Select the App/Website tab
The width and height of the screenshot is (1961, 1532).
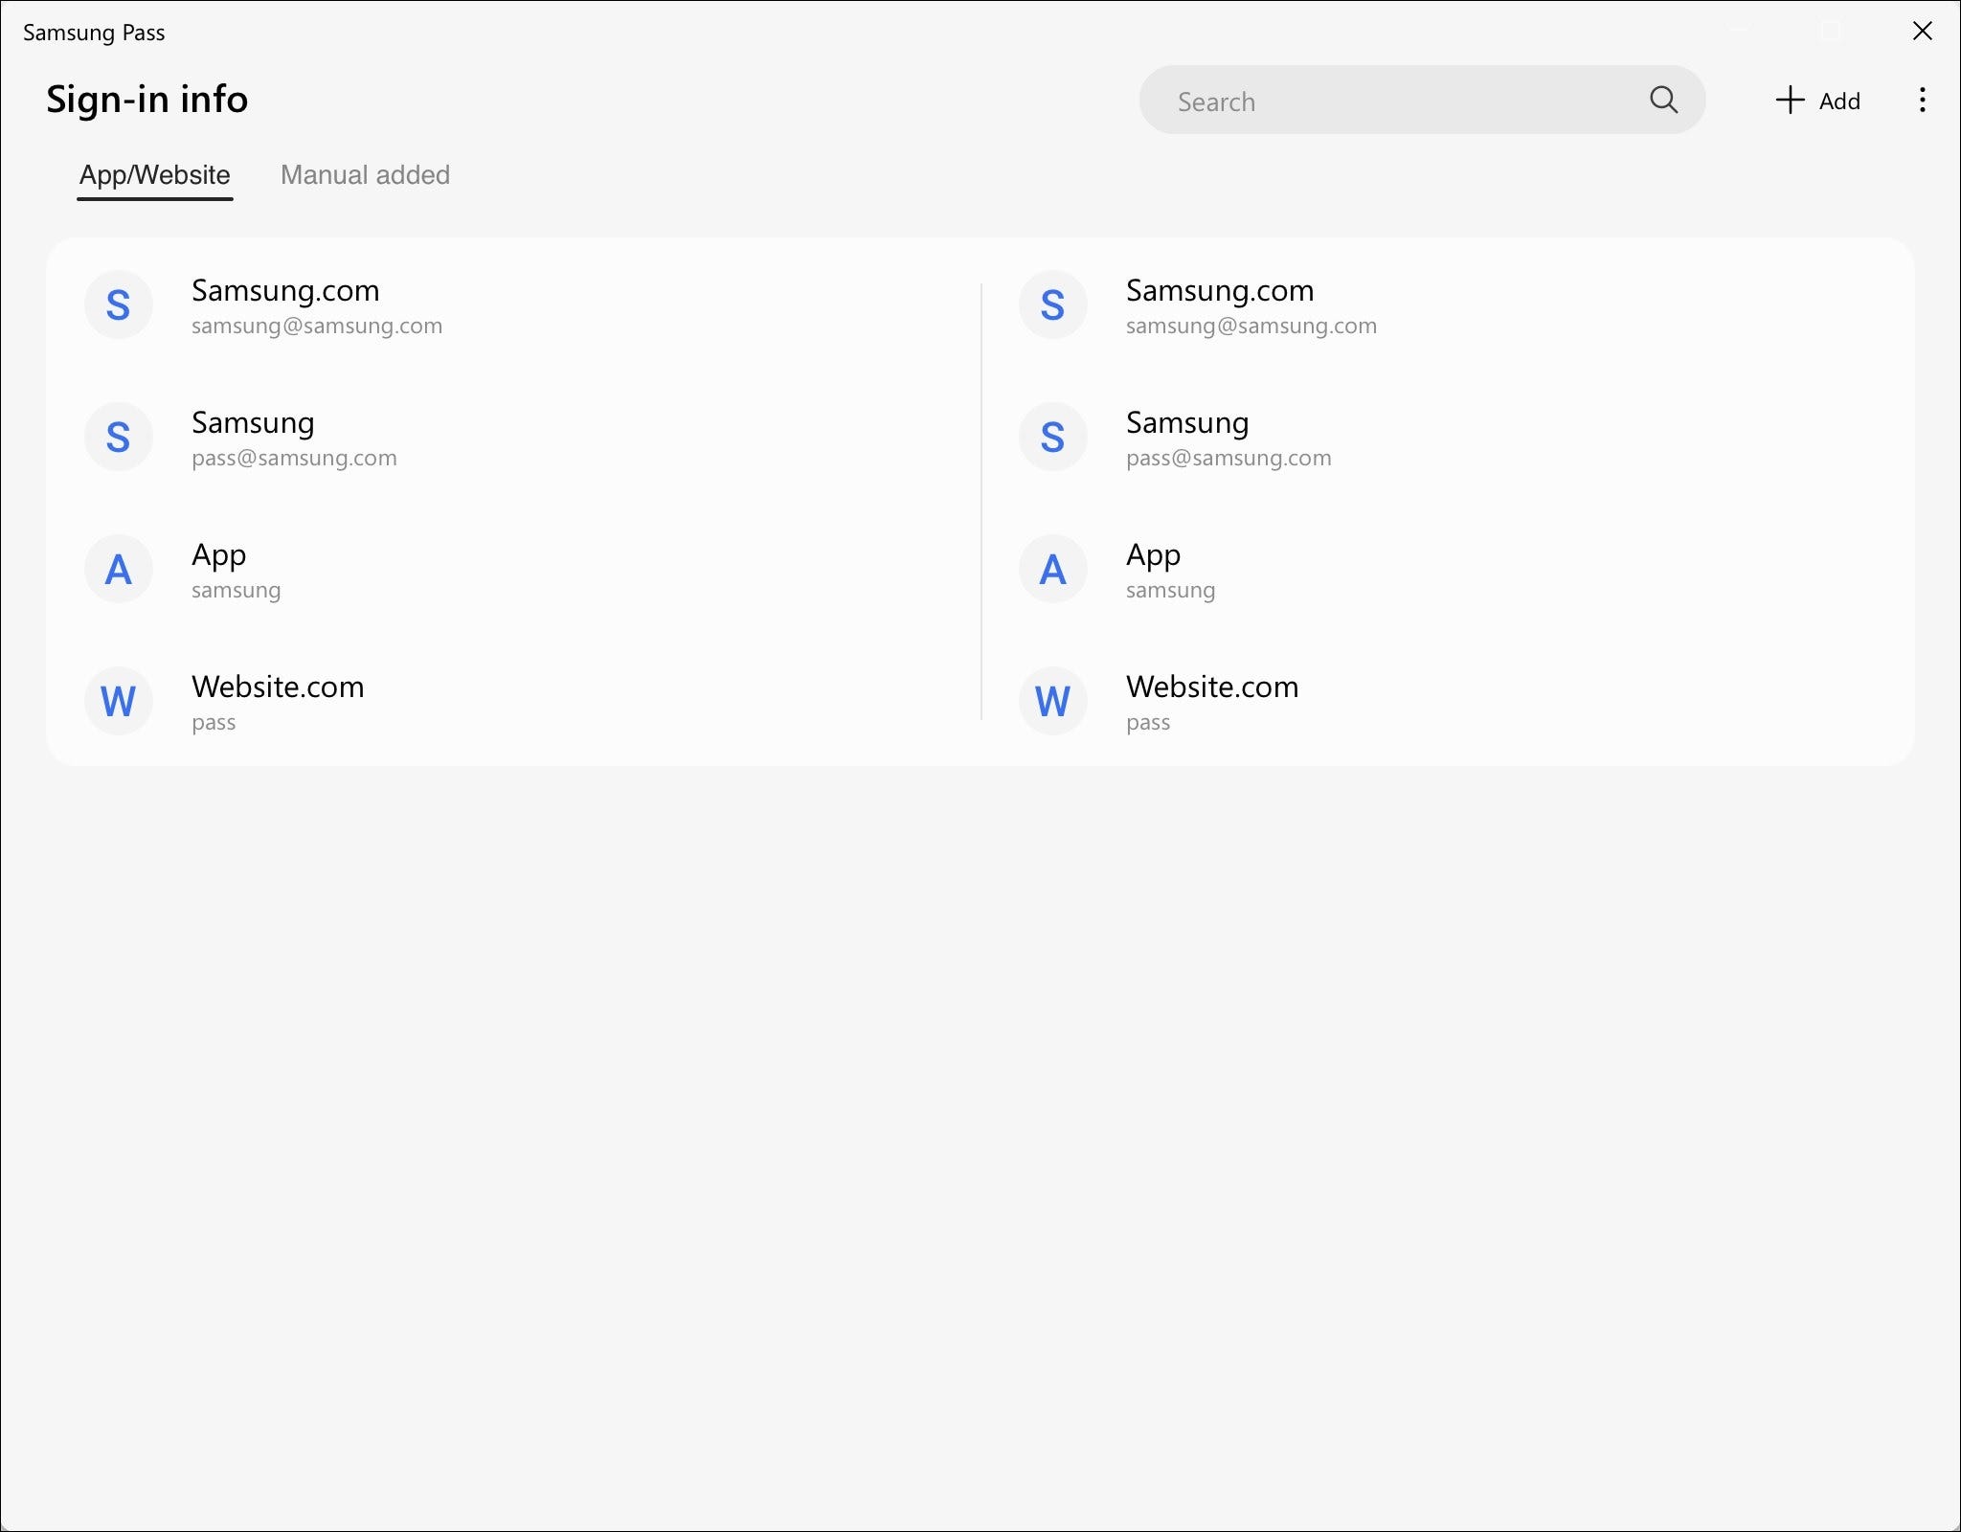tap(154, 175)
